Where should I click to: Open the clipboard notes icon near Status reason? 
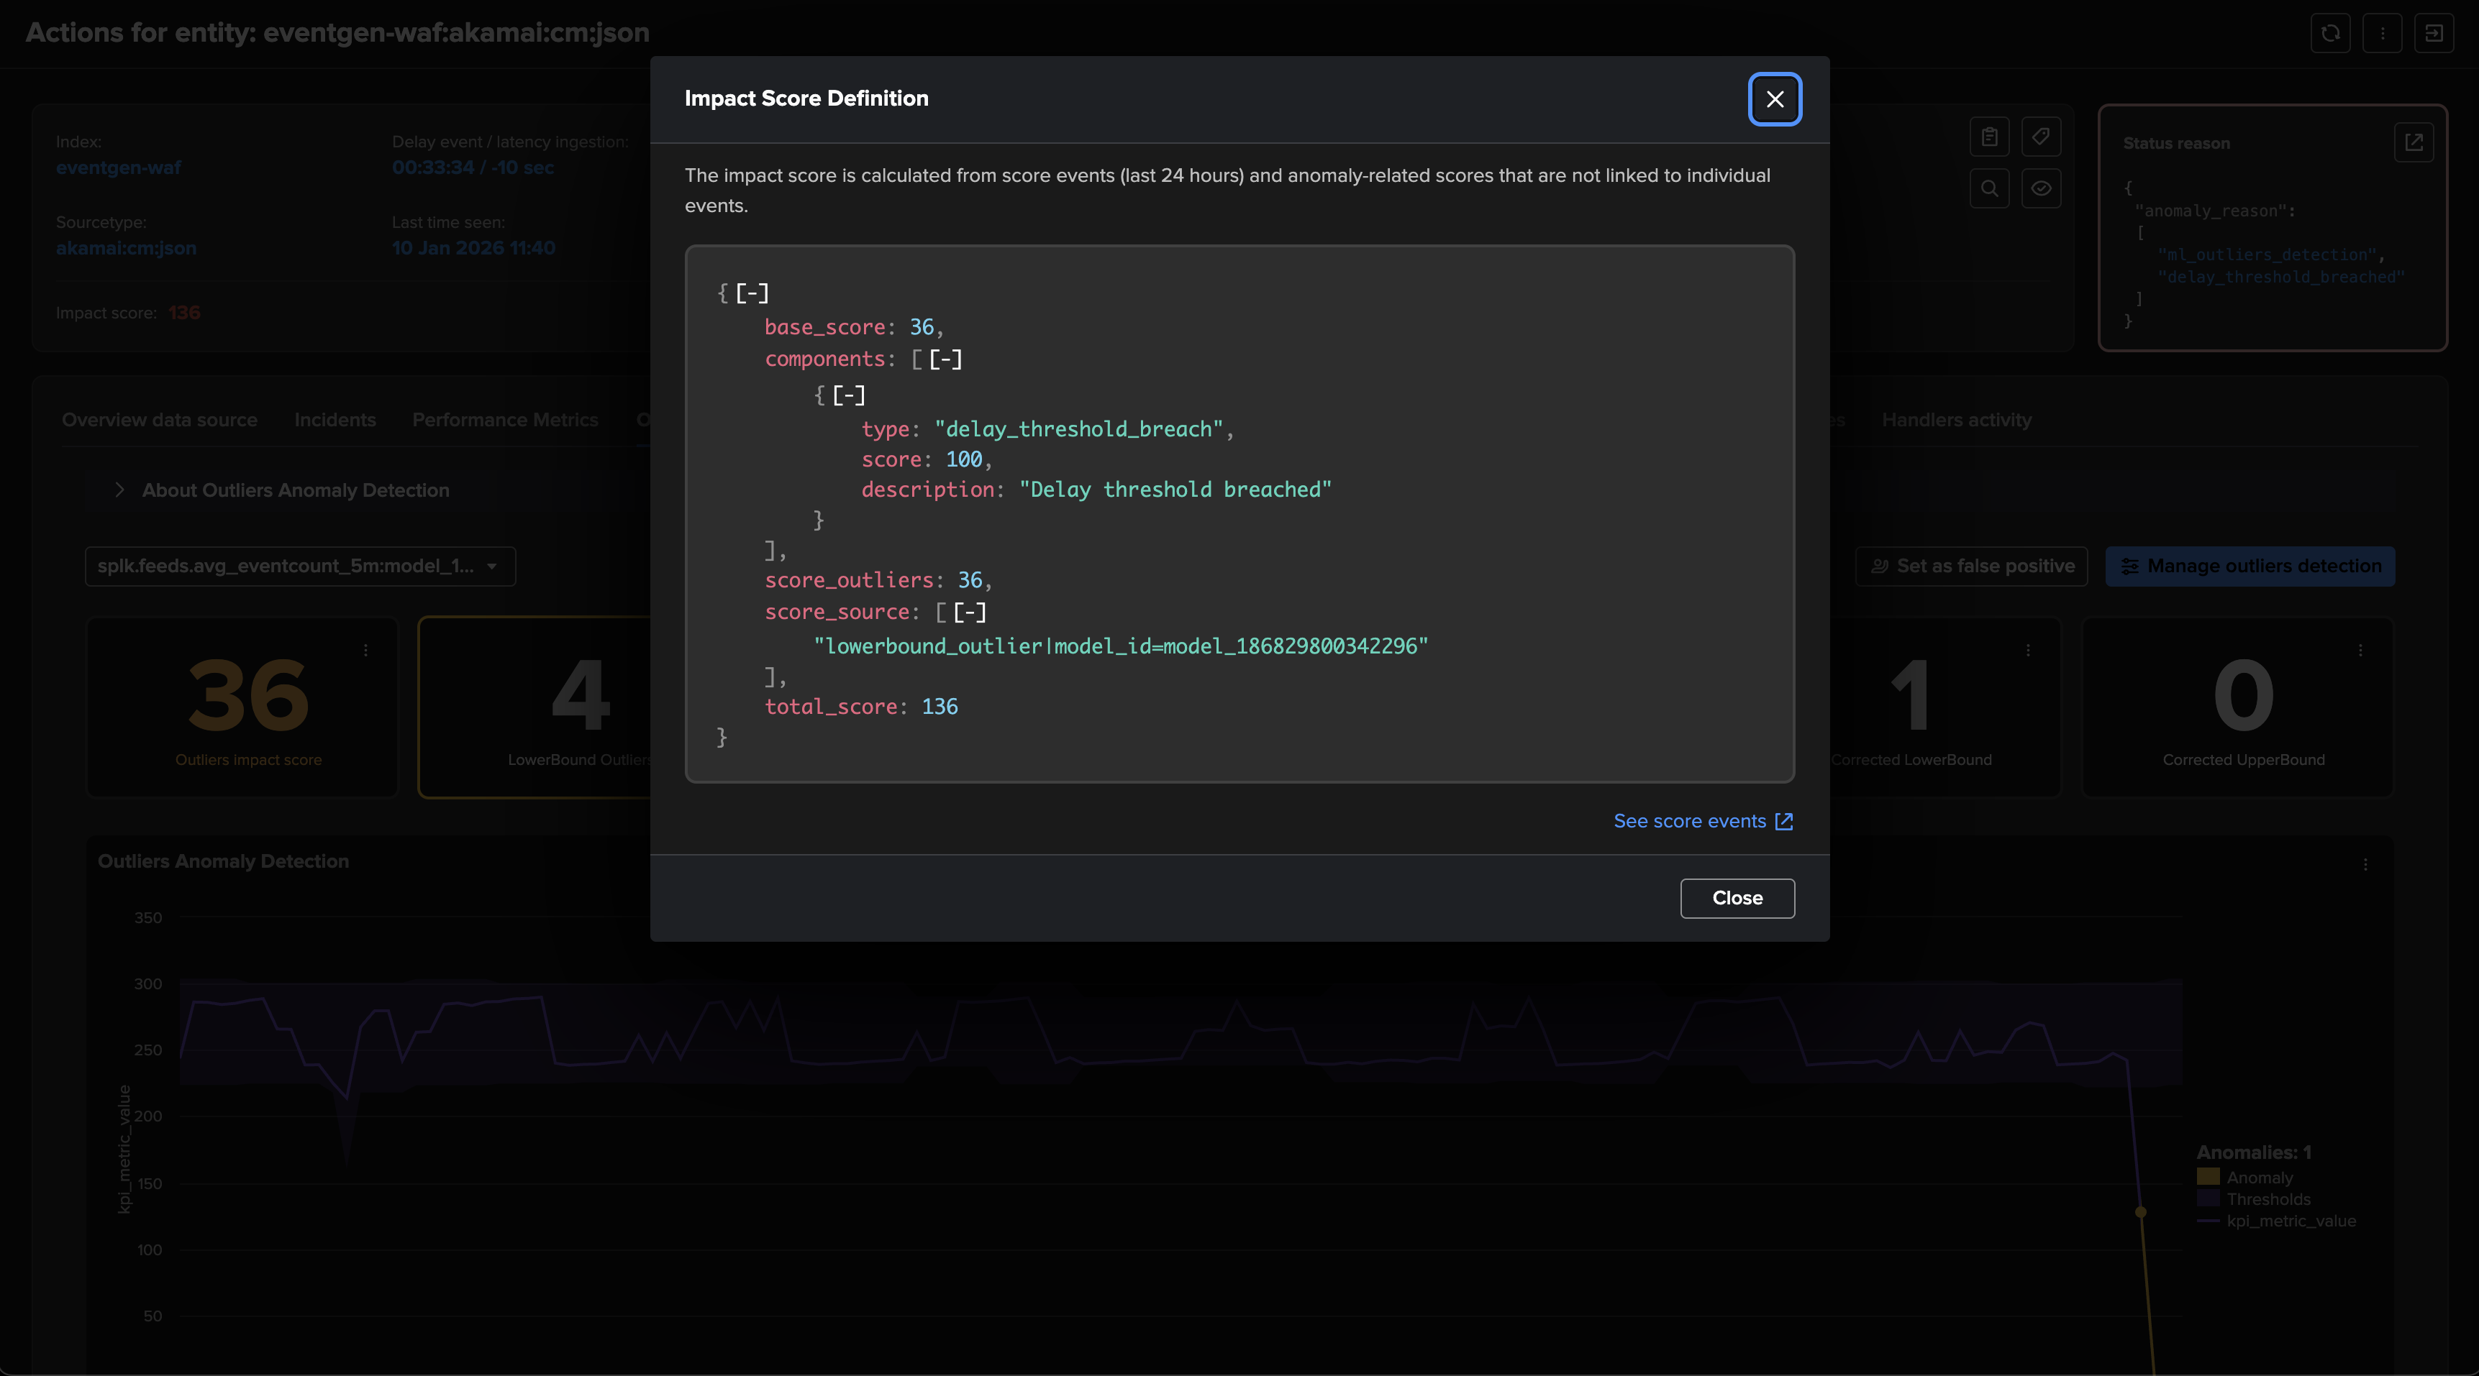[1990, 137]
